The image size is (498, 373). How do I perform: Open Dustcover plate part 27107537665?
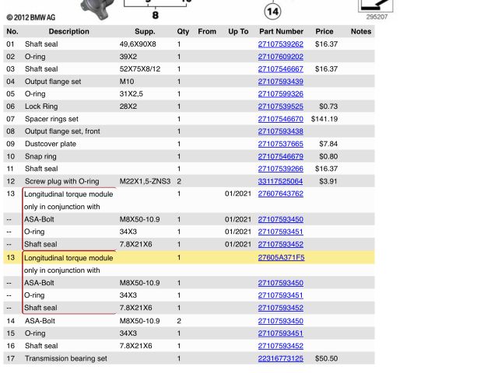click(x=280, y=144)
